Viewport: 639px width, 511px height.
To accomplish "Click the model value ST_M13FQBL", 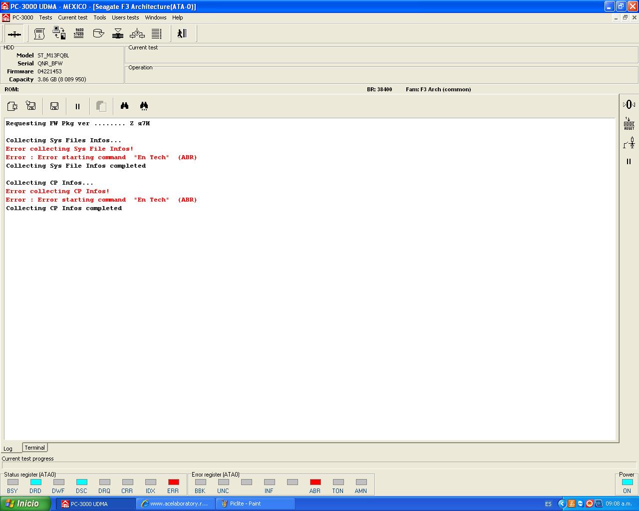I will [53, 55].
